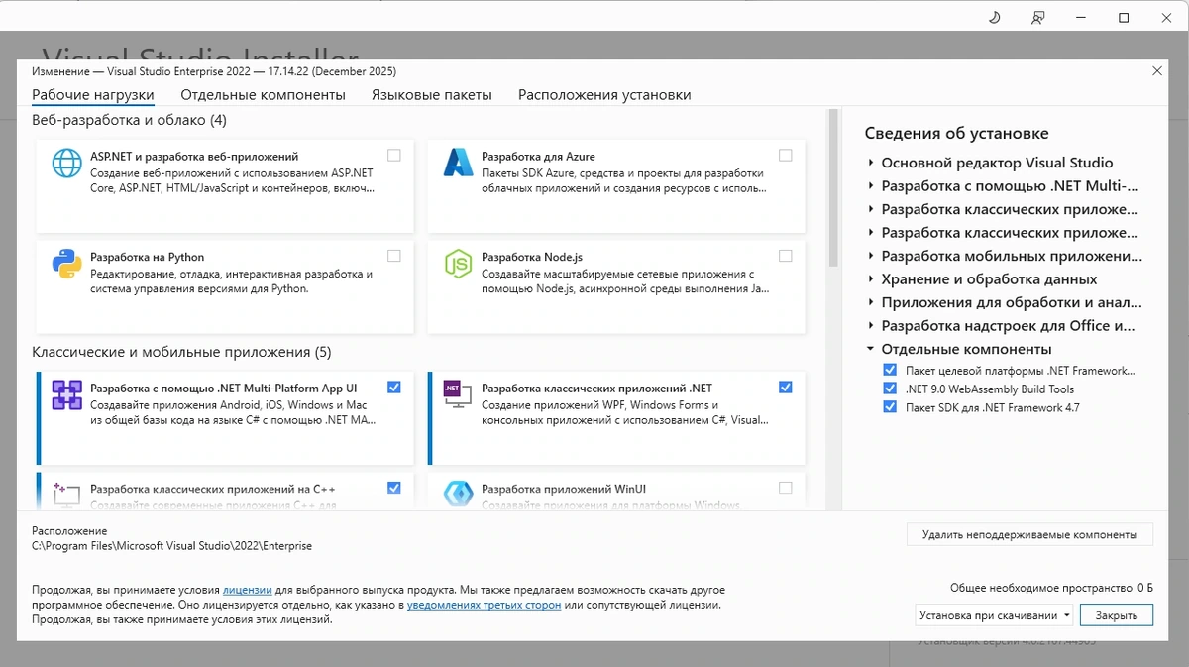Click the installation path C:\Program Files text

(171, 546)
